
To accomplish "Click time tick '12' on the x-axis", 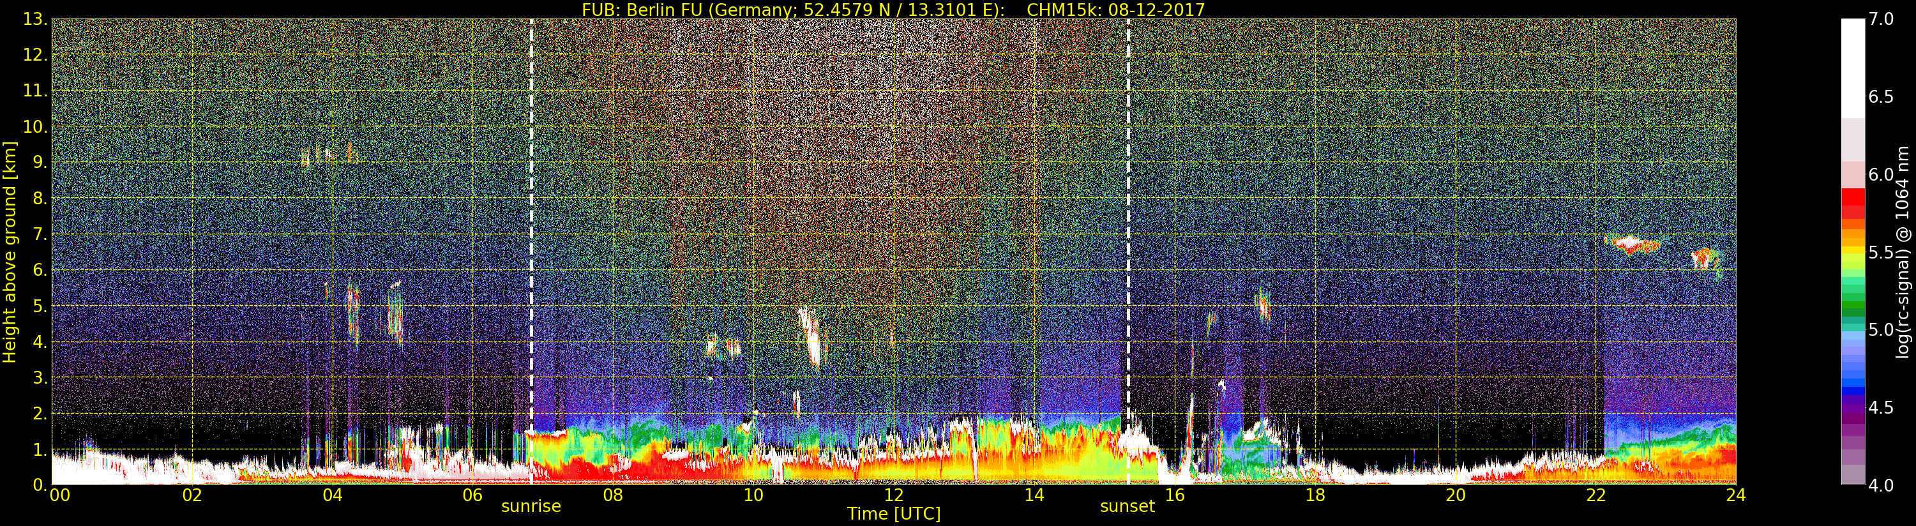I will click(x=894, y=495).
